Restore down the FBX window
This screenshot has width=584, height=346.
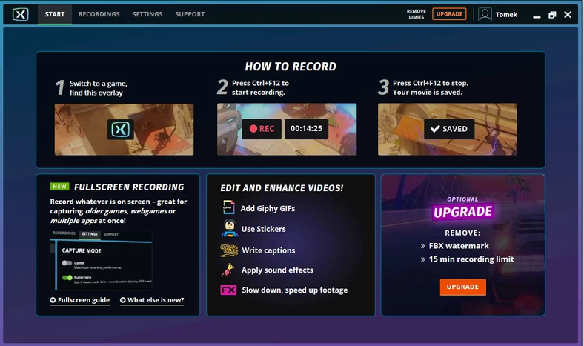pos(552,15)
